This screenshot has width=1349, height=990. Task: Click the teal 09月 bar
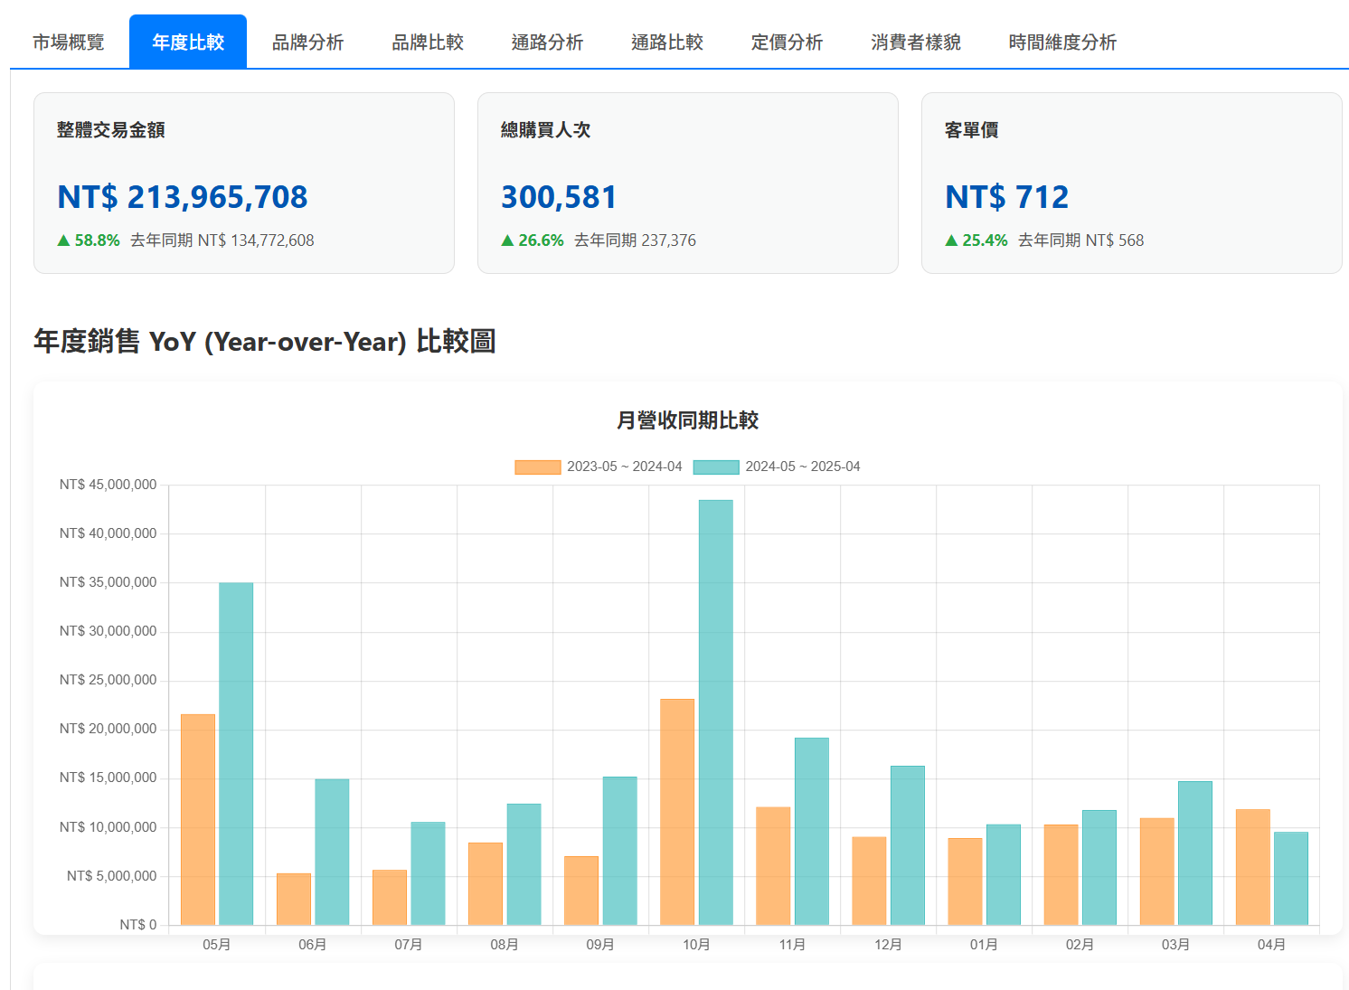(x=620, y=851)
